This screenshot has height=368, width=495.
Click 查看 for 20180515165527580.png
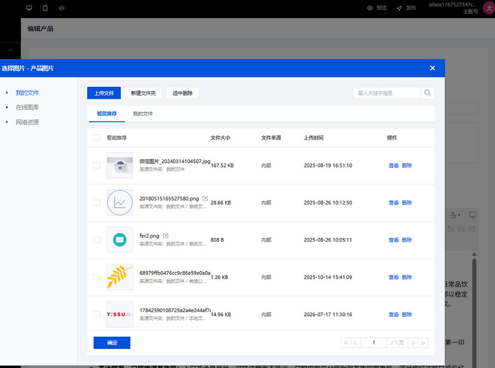(x=394, y=203)
